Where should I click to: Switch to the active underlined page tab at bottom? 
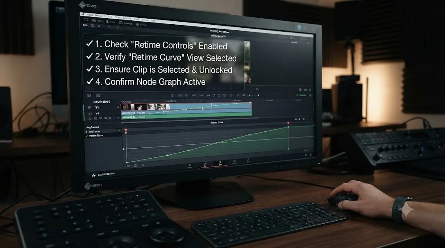219,163
